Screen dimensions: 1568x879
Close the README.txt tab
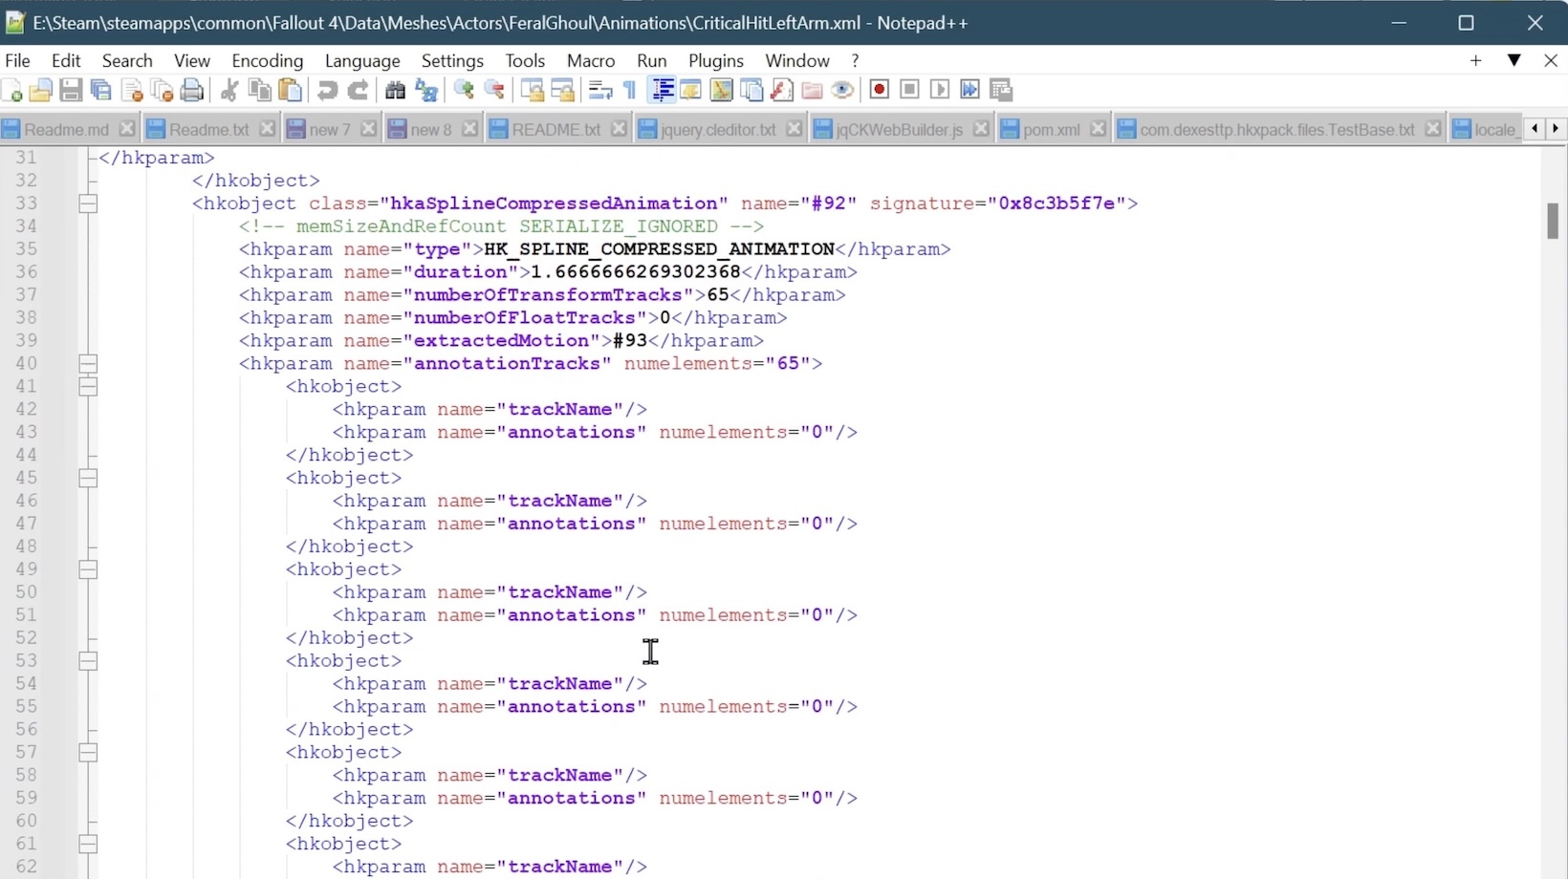(x=619, y=128)
